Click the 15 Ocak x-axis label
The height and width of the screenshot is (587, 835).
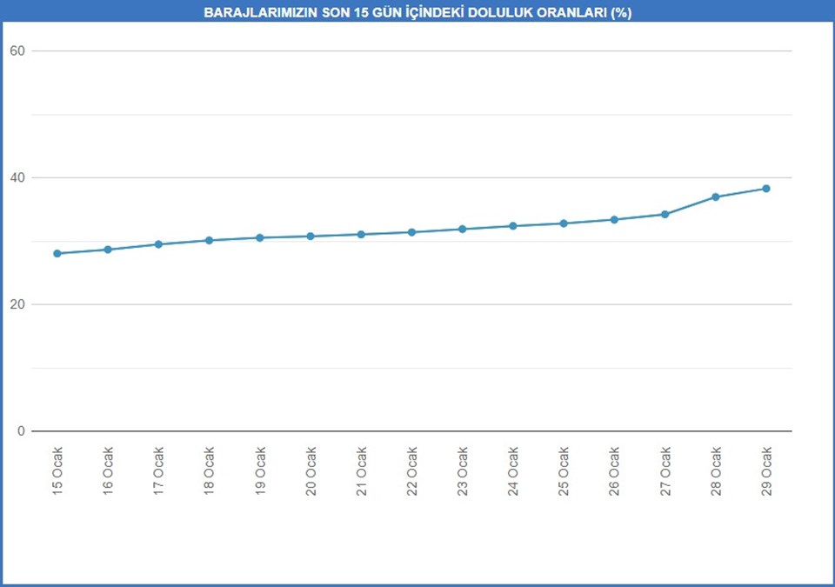pyautogui.click(x=57, y=471)
